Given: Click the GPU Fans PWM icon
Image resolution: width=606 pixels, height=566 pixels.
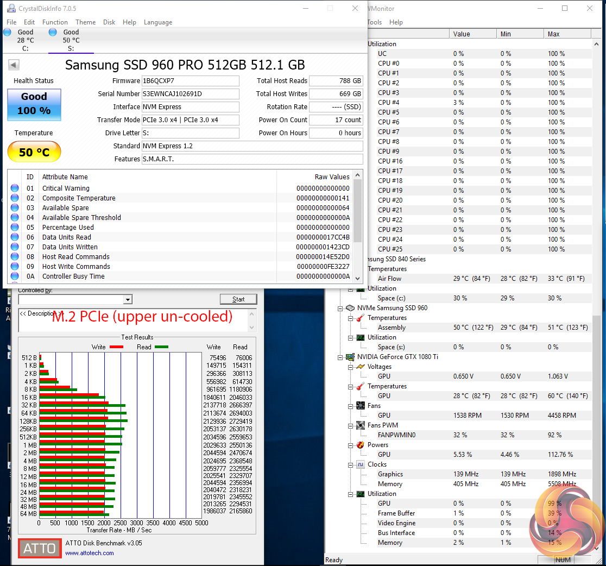Looking at the screenshot, I should [360, 425].
